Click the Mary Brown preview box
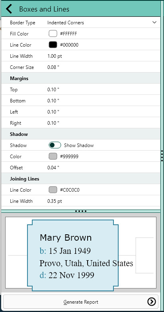Image resolution: width=164 pixels, height=312 pixels. click(73, 255)
